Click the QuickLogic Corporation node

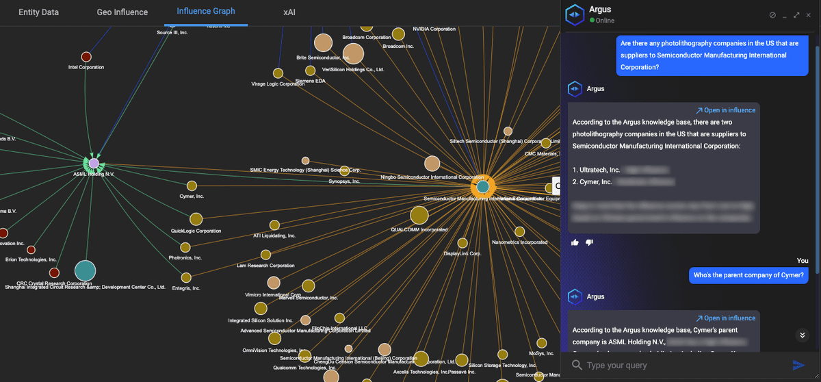[196, 219]
